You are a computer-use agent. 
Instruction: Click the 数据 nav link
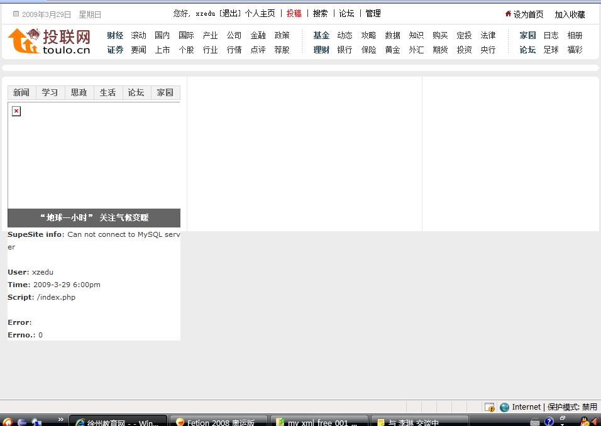pyautogui.click(x=393, y=36)
